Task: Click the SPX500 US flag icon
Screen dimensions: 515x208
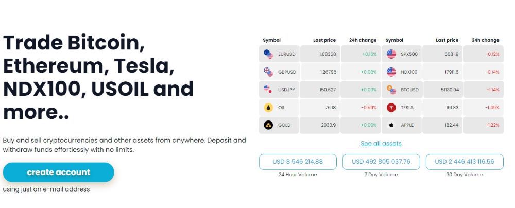Action: pos(391,54)
